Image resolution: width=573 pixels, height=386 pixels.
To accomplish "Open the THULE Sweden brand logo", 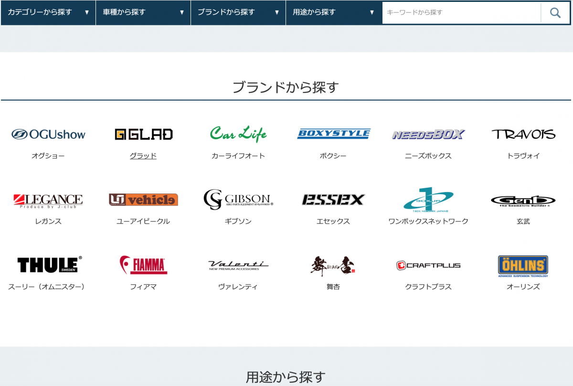I will [48, 264].
